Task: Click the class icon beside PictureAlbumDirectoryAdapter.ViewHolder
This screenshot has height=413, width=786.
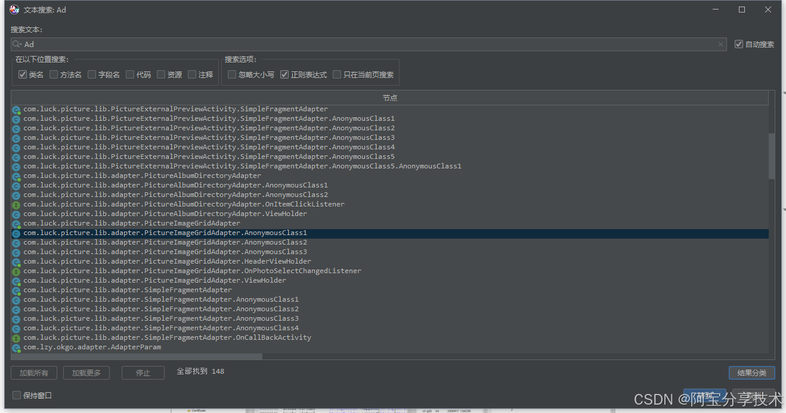Action: pos(17,214)
